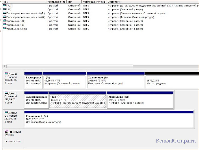Click the Диск 2 disk icon
This screenshot has width=199, height=150.
tap(6, 113)
